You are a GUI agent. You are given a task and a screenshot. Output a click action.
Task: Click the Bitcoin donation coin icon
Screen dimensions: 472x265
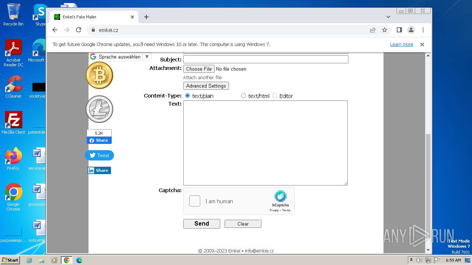(x=99, y=75)
